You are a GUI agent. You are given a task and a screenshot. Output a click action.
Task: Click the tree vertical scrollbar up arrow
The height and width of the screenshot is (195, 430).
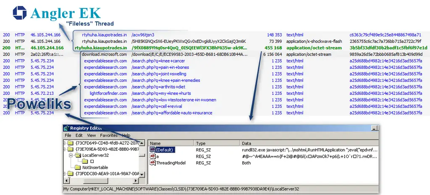coord(142,143)
